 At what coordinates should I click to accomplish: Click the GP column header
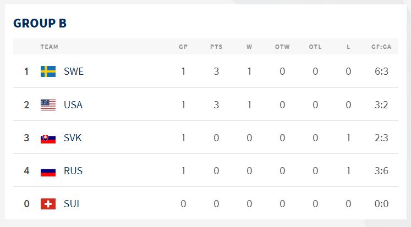183,47
